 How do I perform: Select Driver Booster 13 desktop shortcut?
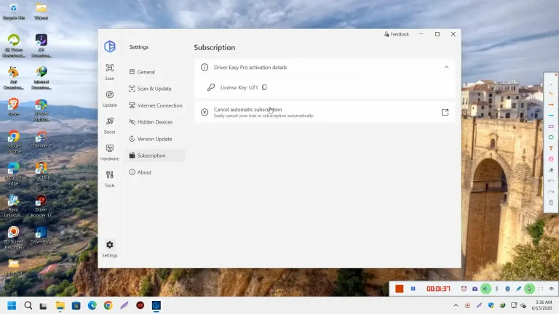click(x=41, y=206)
